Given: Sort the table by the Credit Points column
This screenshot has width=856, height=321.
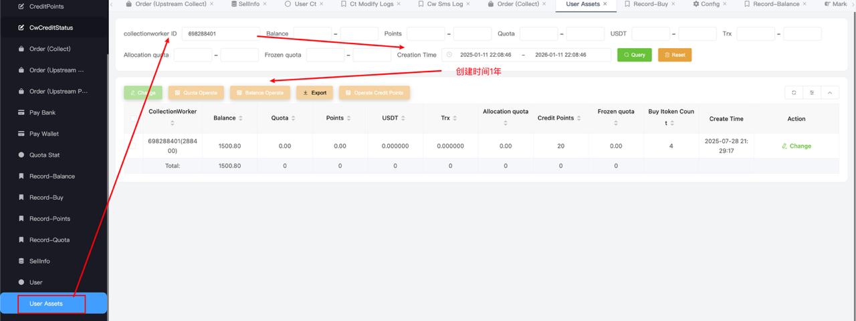Looking at the screenshot, I should tap(579, 118).
